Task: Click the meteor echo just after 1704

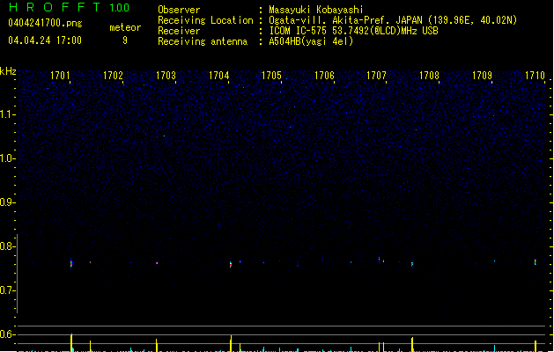Action: point(231,264)
